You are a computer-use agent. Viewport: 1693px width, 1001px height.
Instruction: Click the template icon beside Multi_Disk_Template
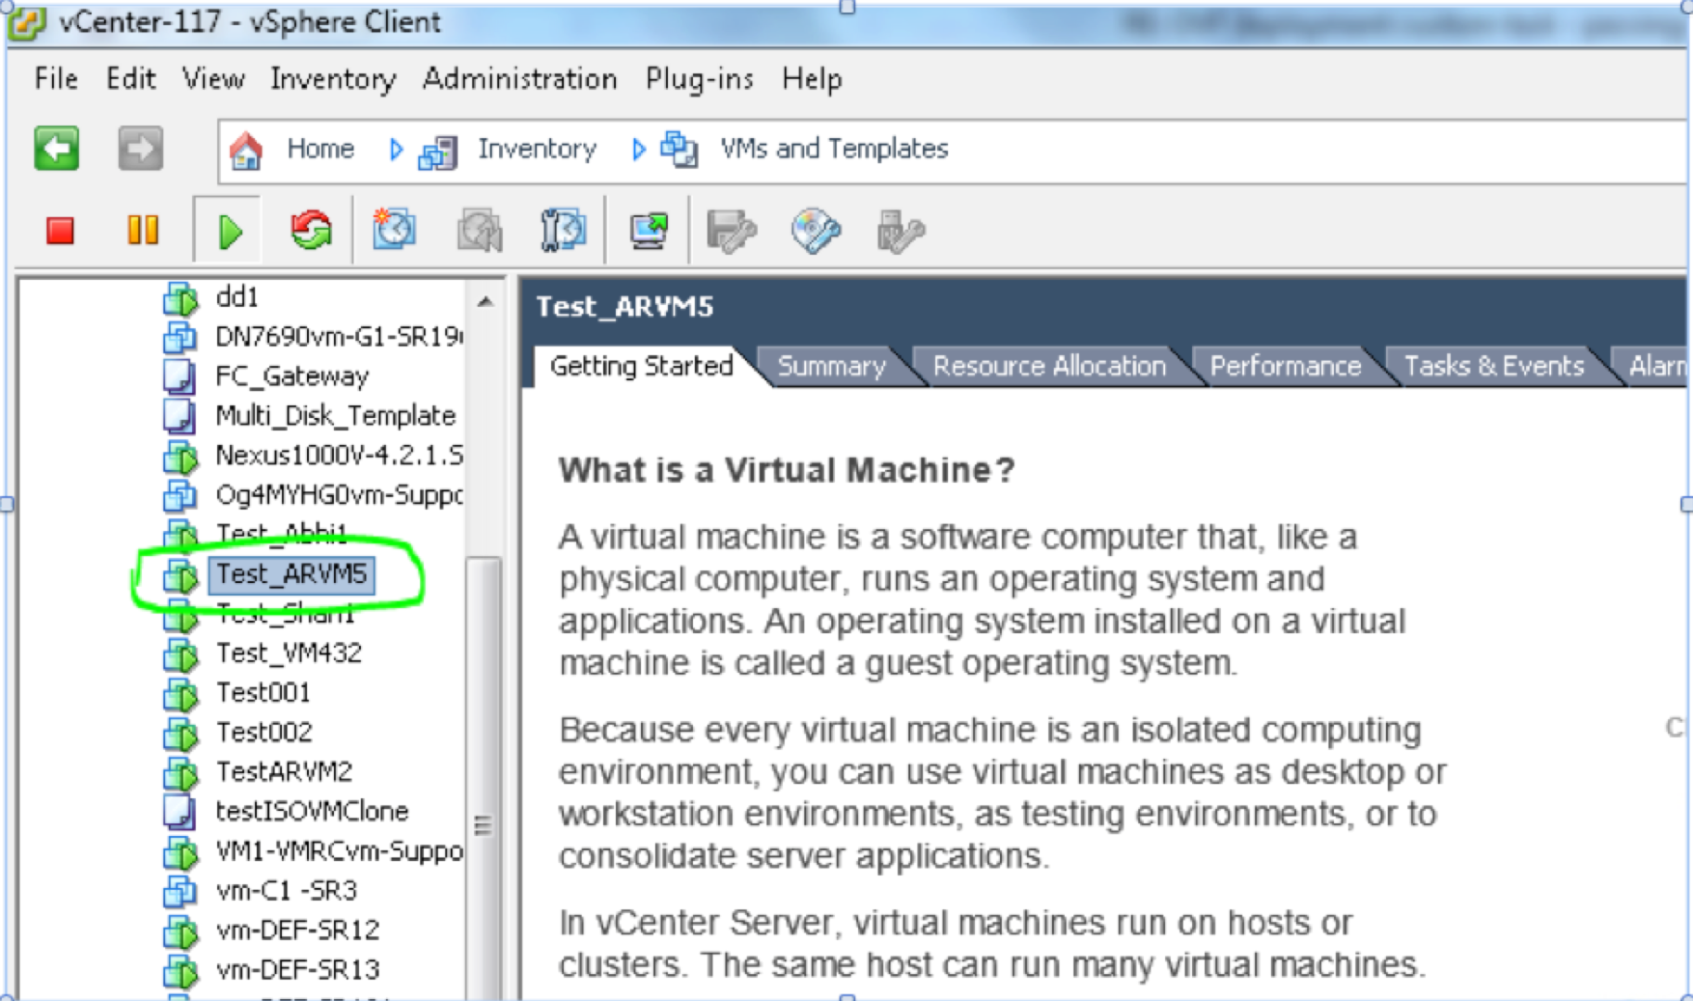(x=179, y=416)
